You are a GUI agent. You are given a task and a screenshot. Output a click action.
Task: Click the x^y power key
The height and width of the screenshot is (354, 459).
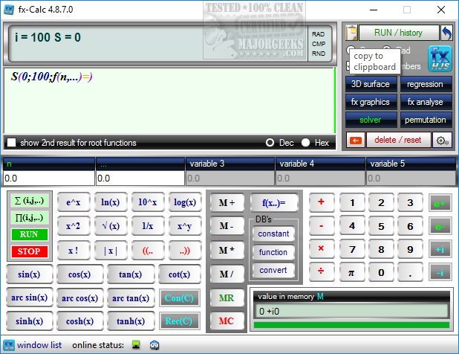(x=185, y=226)
